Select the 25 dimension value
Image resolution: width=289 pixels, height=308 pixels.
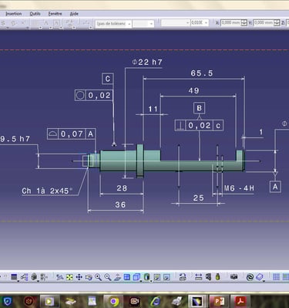(198, 198)
